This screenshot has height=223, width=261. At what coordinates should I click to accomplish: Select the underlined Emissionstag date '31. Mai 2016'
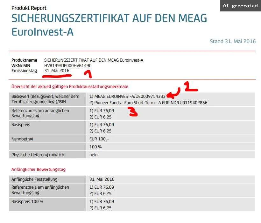click(x=57, y=71)
